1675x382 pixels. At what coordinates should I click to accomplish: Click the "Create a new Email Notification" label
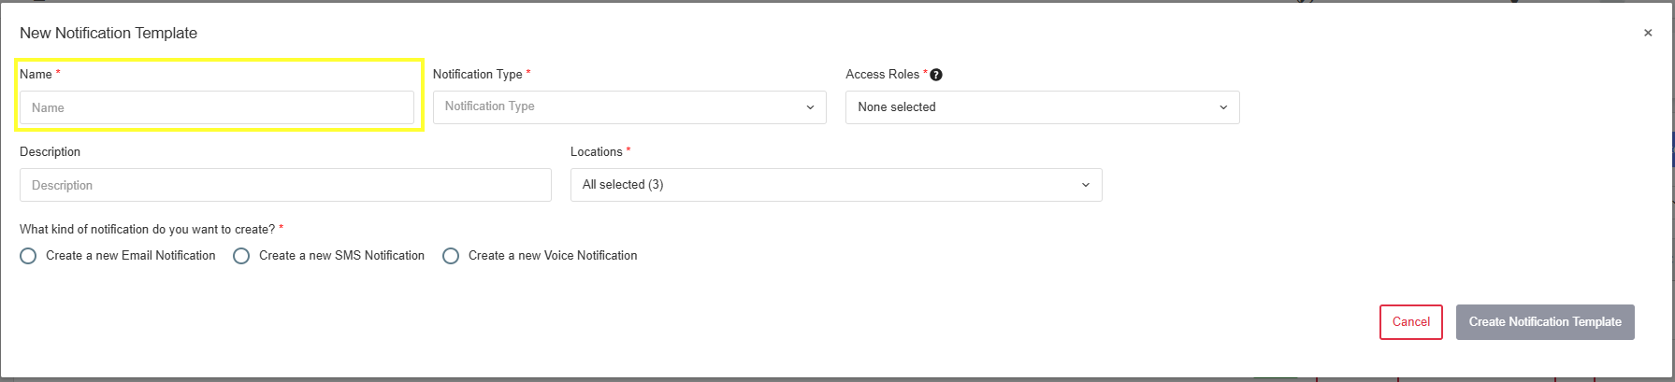coord(131,255)
